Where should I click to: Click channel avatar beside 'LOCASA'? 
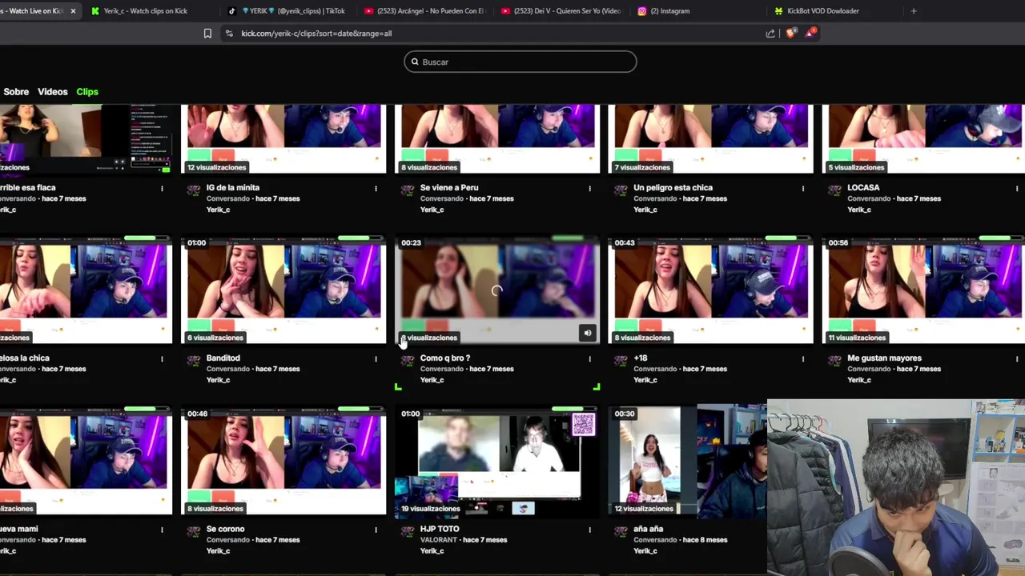835,190
